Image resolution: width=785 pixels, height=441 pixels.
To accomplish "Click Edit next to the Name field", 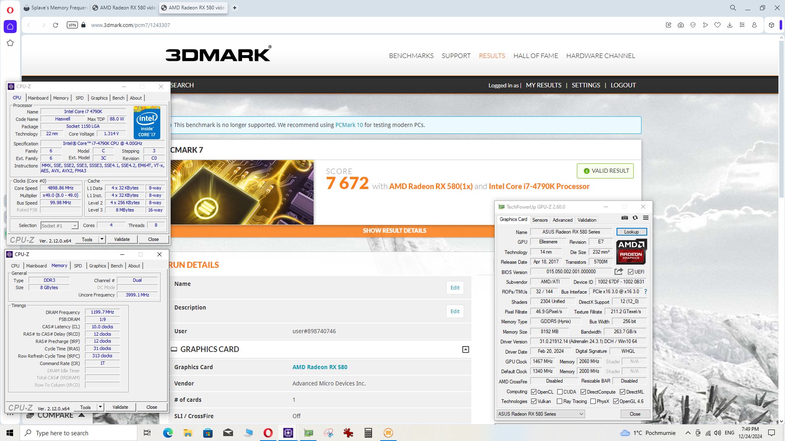I will tap(455, 288).
